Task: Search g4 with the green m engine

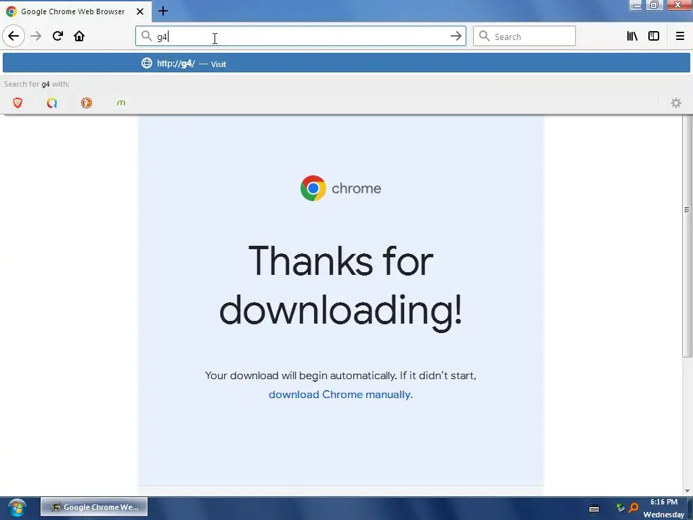Action: pos(121,103)
